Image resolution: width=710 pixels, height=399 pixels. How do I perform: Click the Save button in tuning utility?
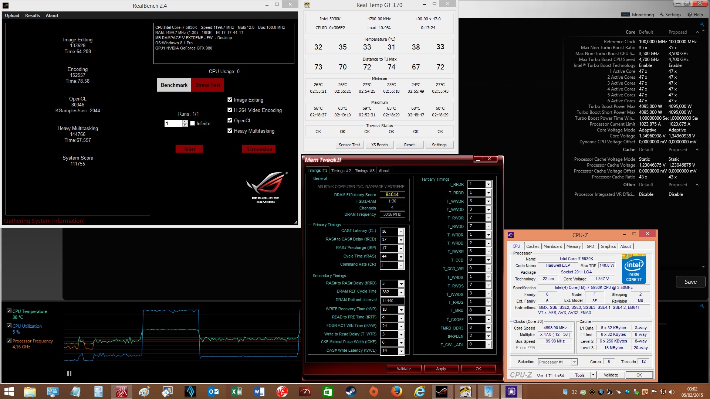(x=690, y=282)
